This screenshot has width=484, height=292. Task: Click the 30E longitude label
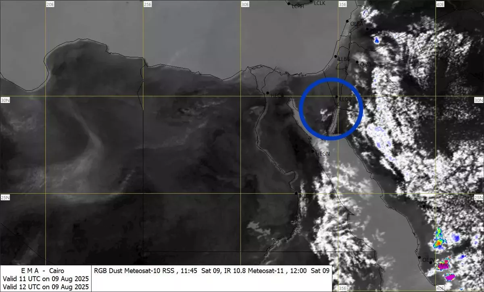click(245, 4)
